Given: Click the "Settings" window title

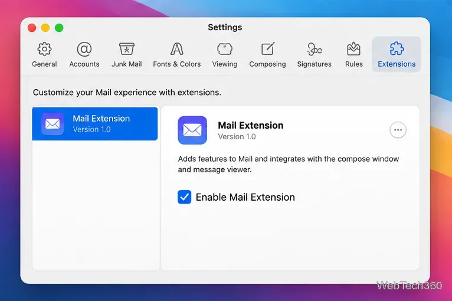Looking at the screenshot, I should pos(225,27).
